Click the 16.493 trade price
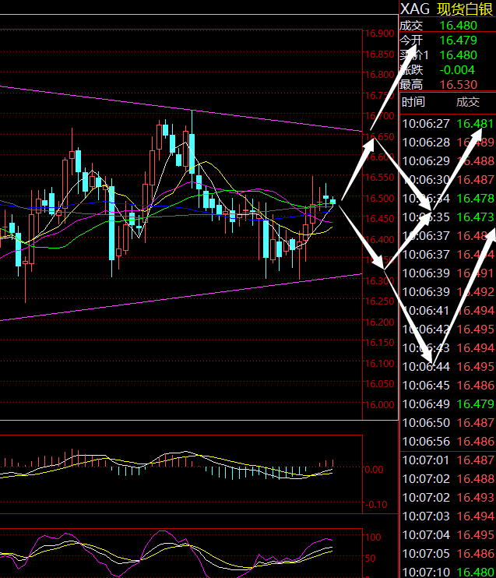 tap(475, 498)
